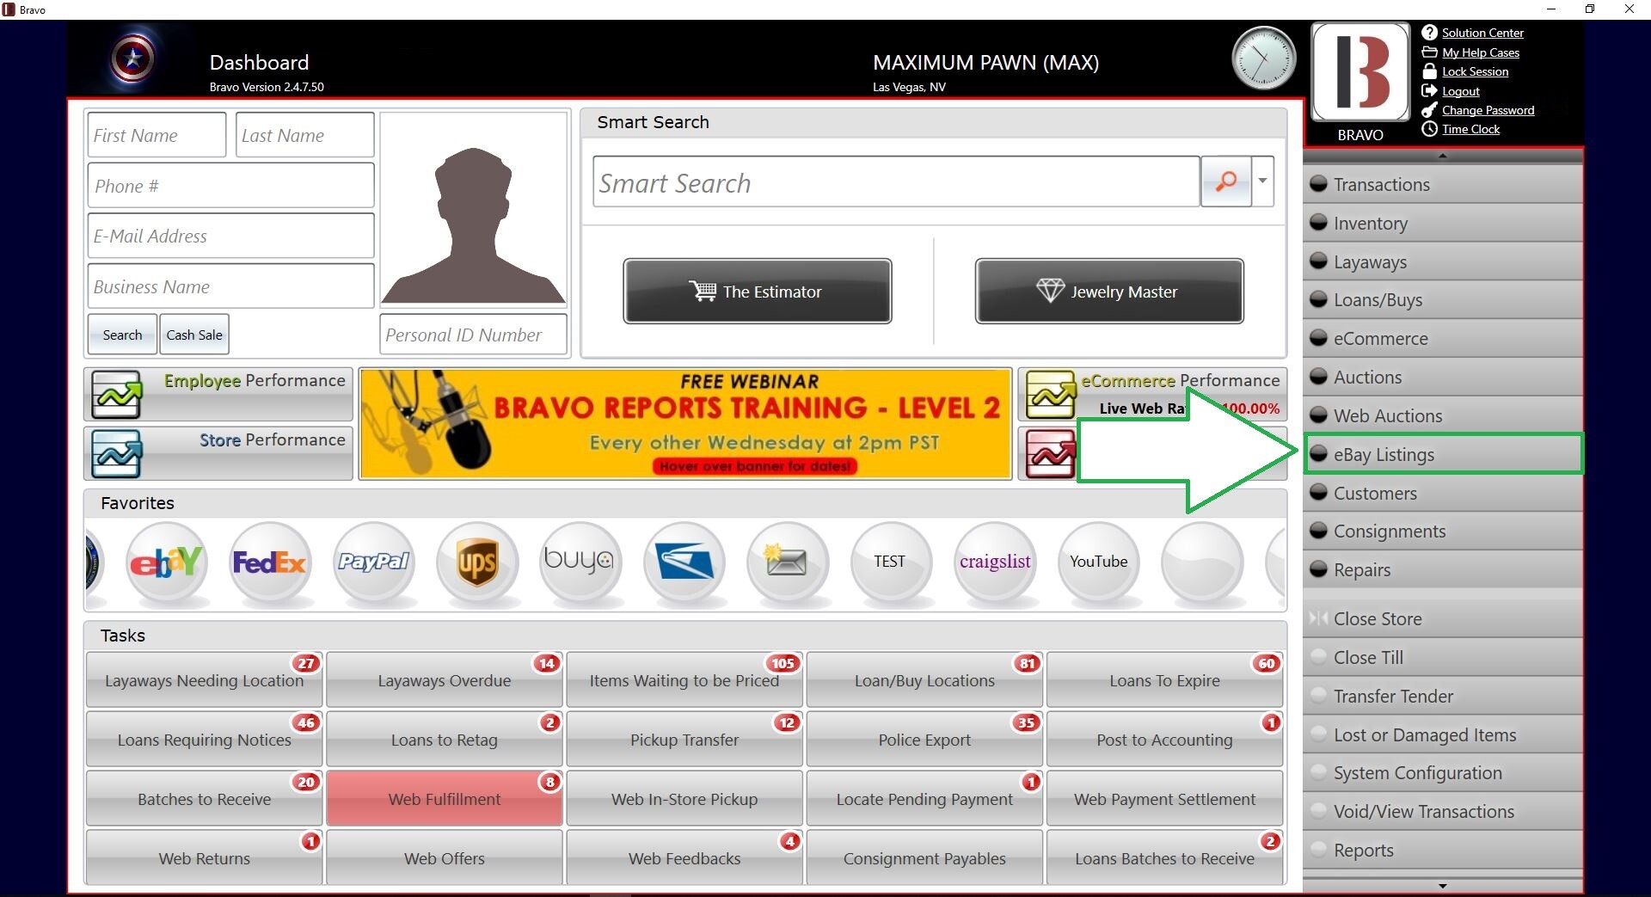Click the Captain America shield logo
Screen dimensions: 1651x897
coord(133,59)
